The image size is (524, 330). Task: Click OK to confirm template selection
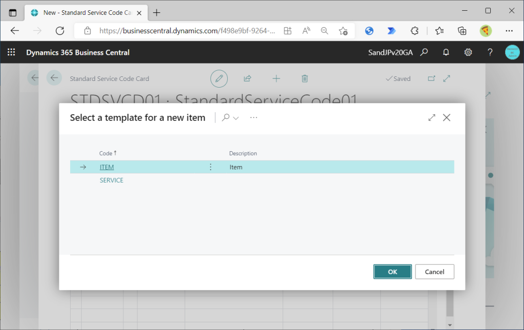click(392, 272)
